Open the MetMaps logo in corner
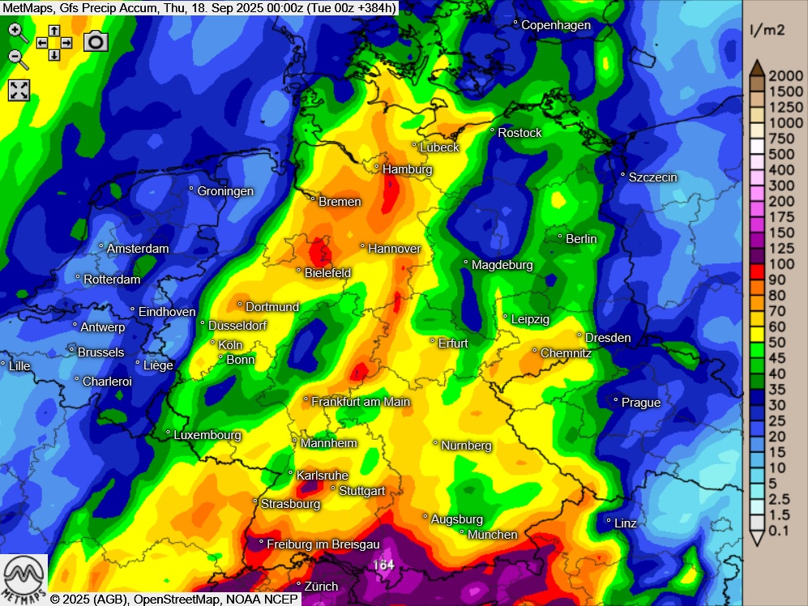This screenshot has width=808, height=606. (x=24, y=578)
